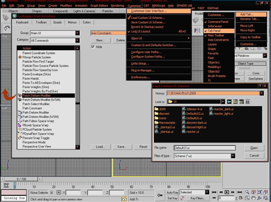The width and height of the screenshot is (271, 202).
Task: Open the Macroscripts folder icon
Action: tap(157, 123)
